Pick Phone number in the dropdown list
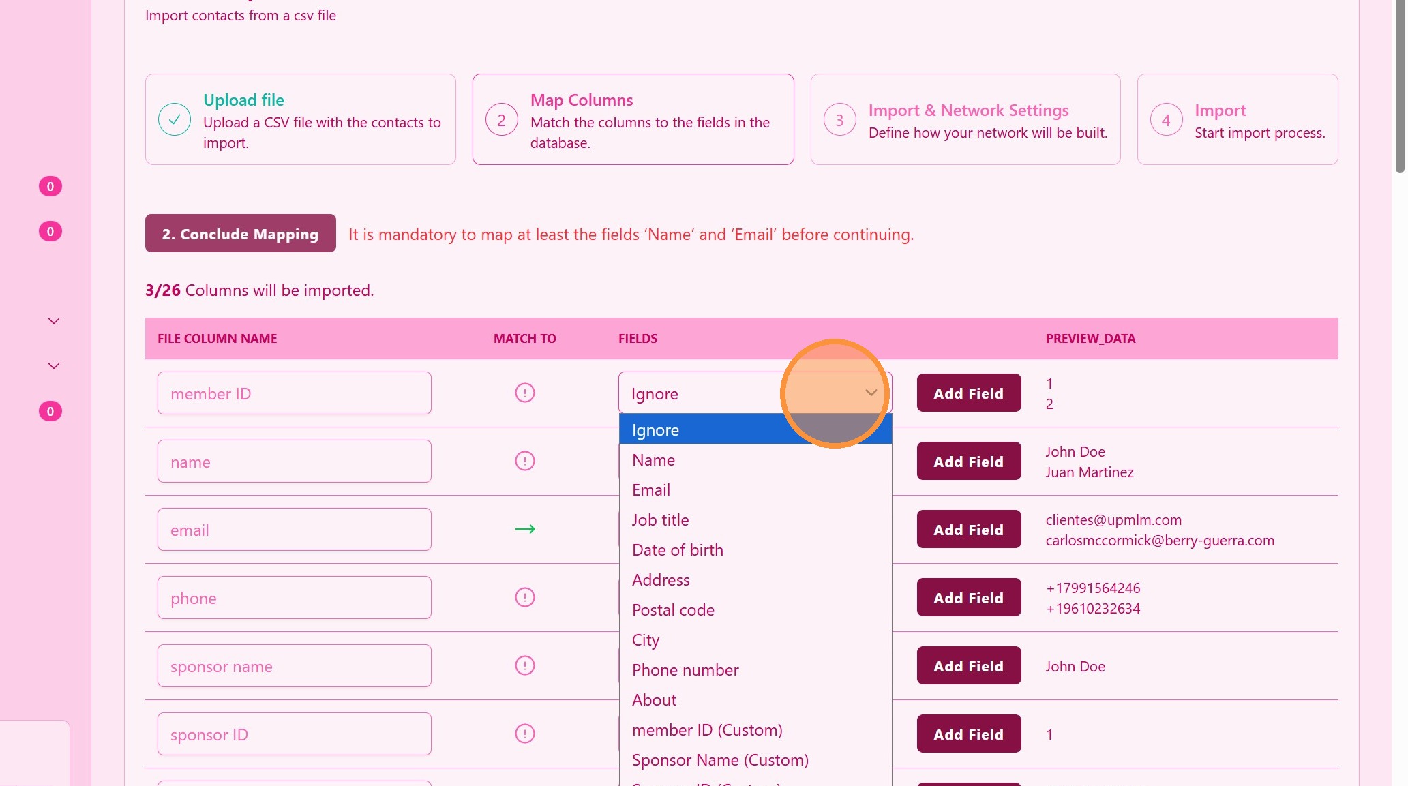Screen dimensions: 1408x786 (x=685, y=670)
